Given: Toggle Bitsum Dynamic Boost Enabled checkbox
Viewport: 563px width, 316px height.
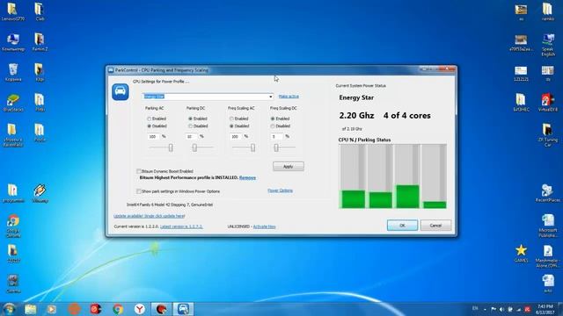Looking at the screenshot, I should coord(139,171).
